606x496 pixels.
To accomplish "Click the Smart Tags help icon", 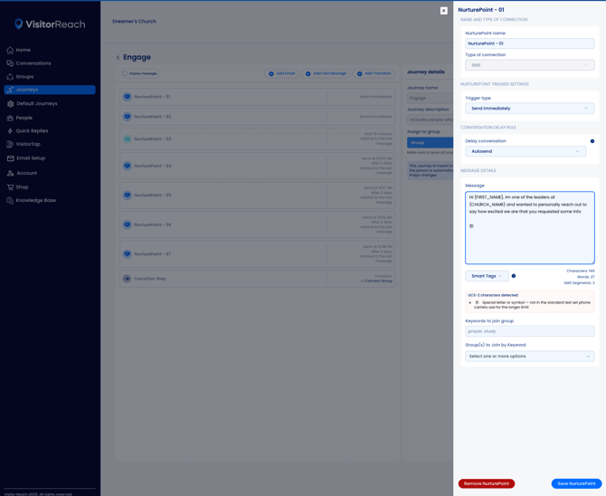I will point(514,276).
